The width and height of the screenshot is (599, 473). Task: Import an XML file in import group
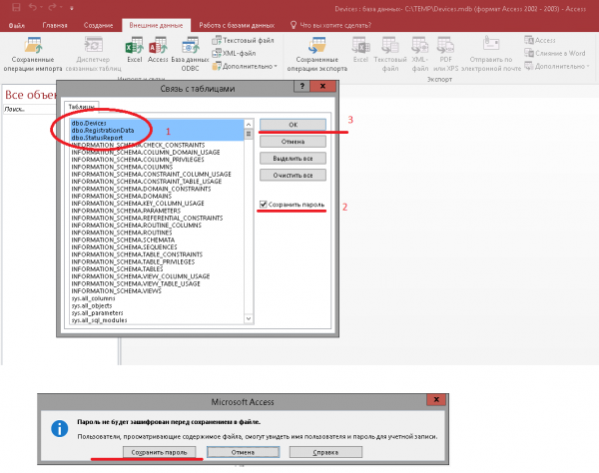tap(239, 53)
